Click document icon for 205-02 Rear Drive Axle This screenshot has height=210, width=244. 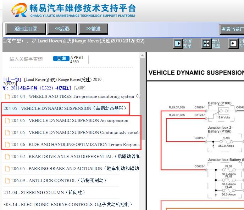click(x=7, y=156)
